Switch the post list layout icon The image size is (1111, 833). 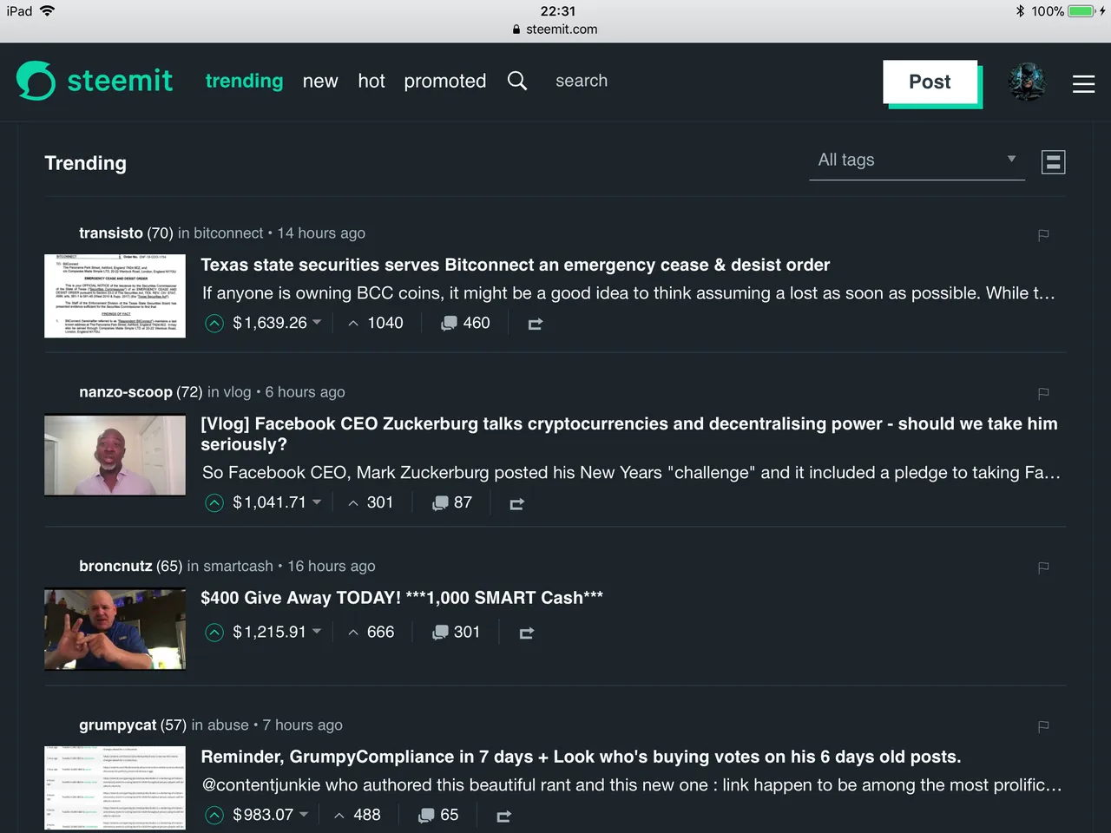coord(1053,162)
